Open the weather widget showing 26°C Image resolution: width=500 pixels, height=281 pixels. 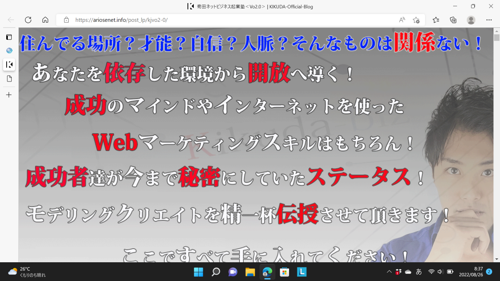tap(27, 272)
